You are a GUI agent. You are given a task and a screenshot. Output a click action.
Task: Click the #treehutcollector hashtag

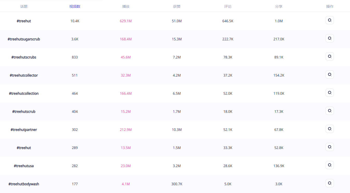click(24, 75)
